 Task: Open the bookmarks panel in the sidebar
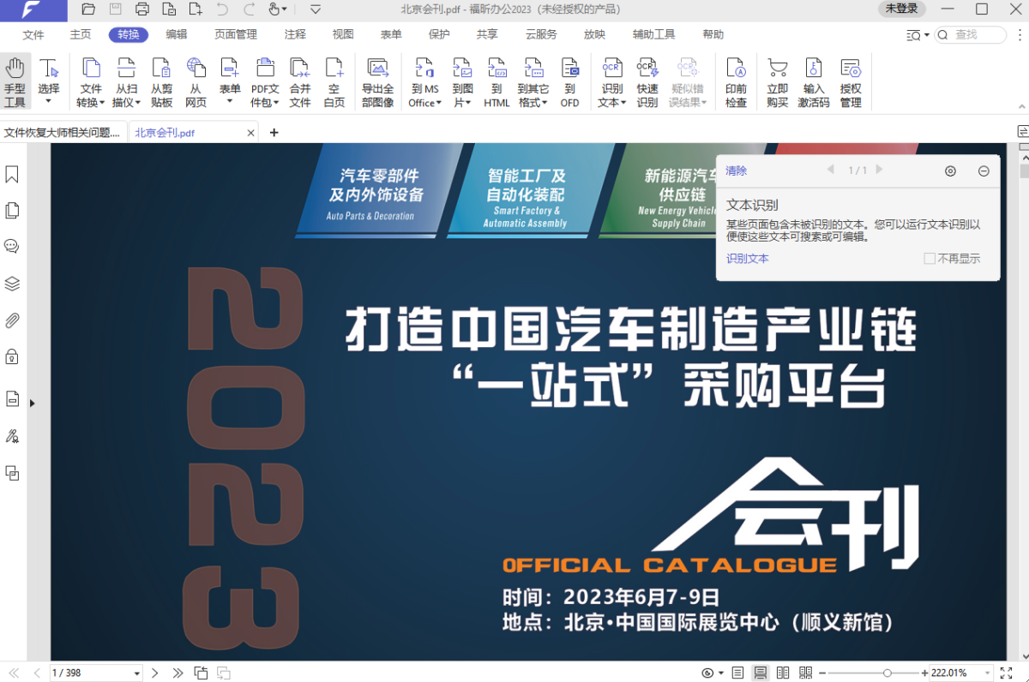tap(12, 174)
